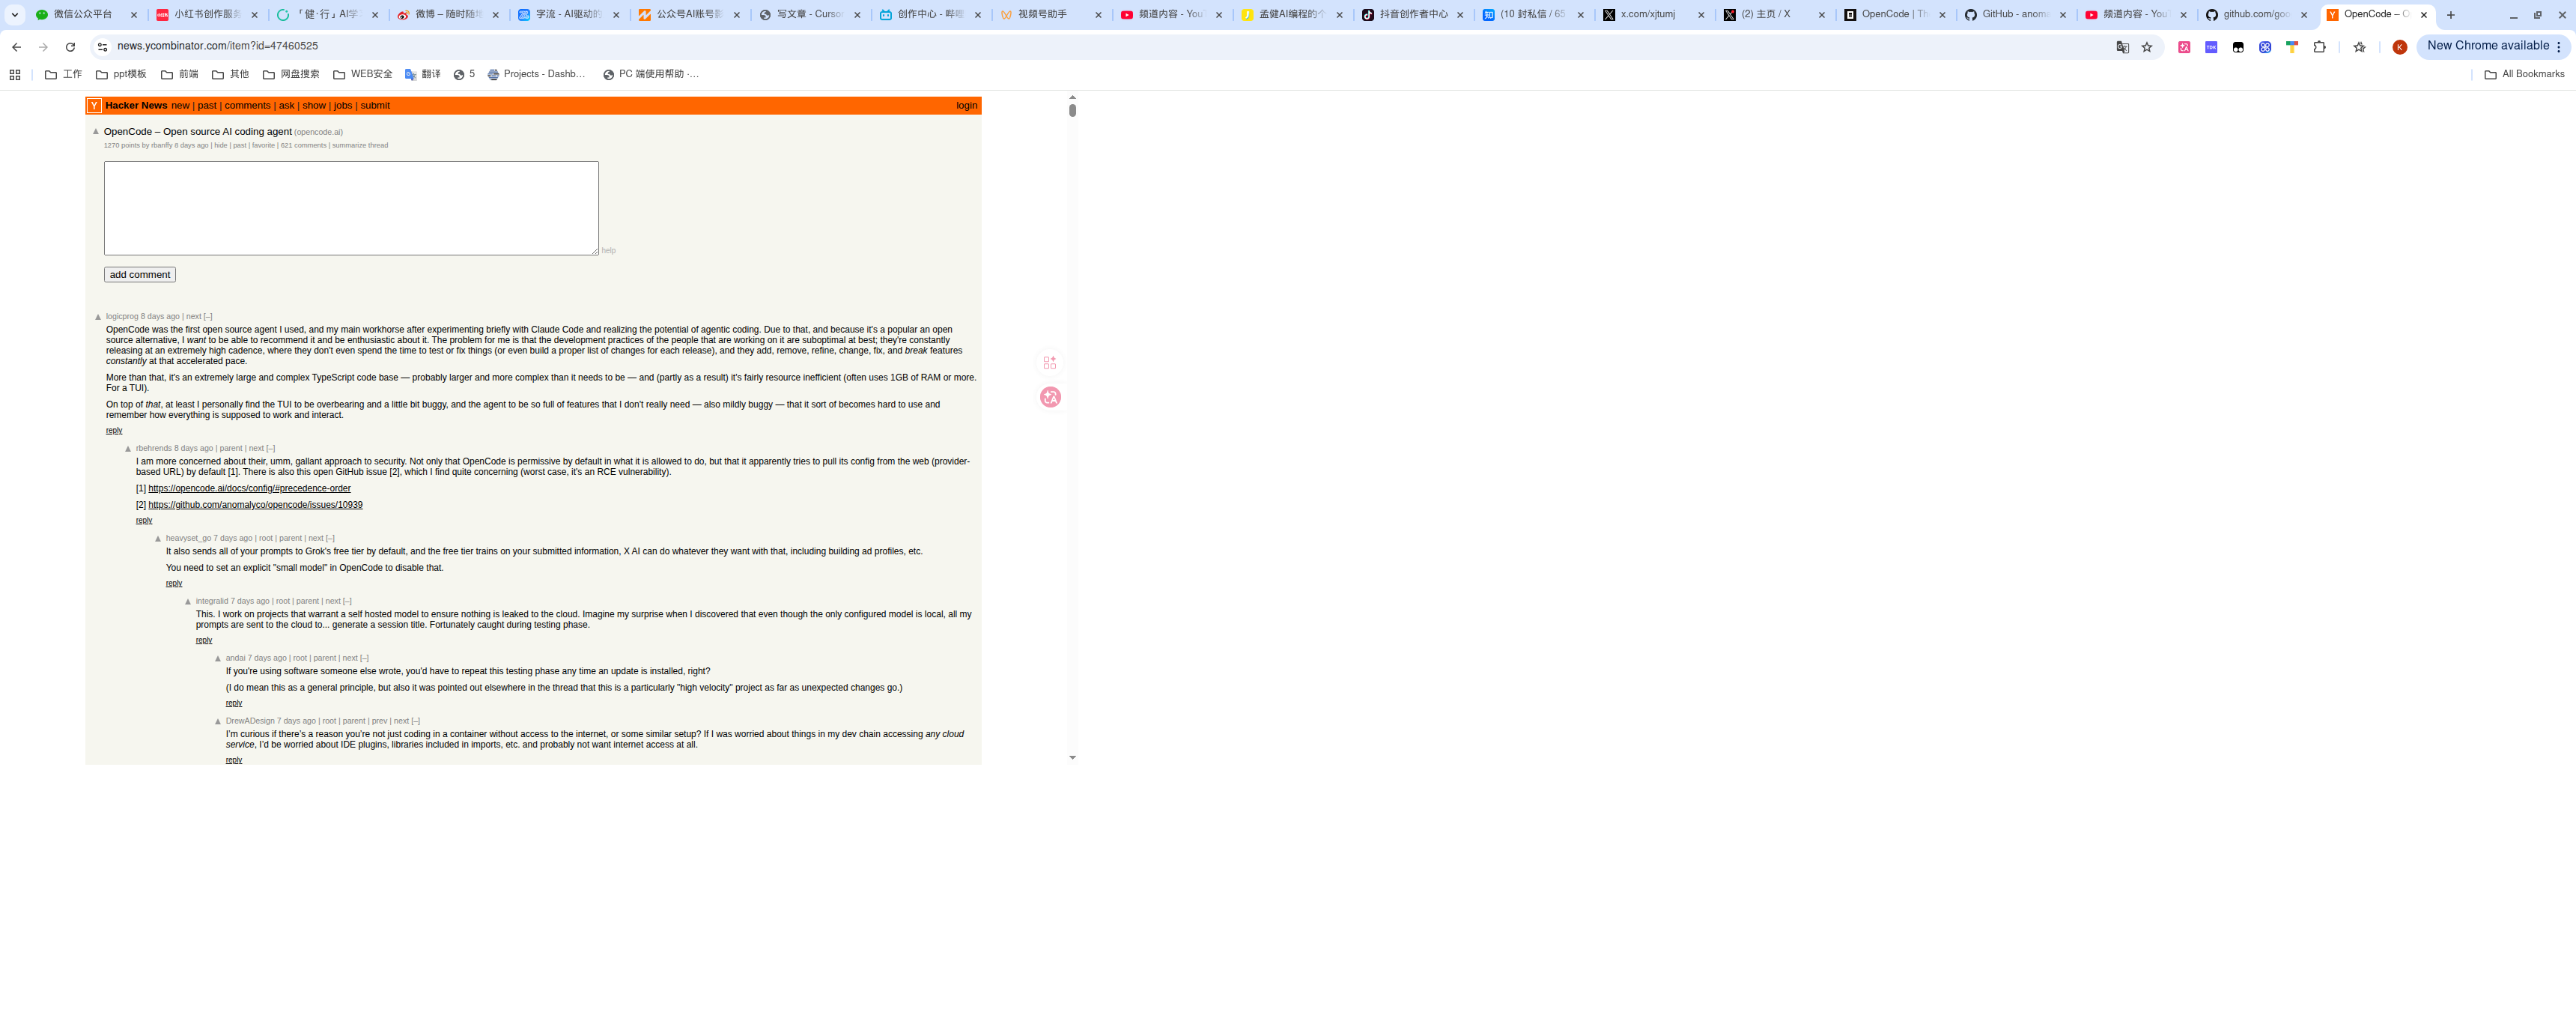The height and width of the screenshot is (1009, 2576).
Task: Open the All Bookmarks folder
Action: [x=2524, y=74]
